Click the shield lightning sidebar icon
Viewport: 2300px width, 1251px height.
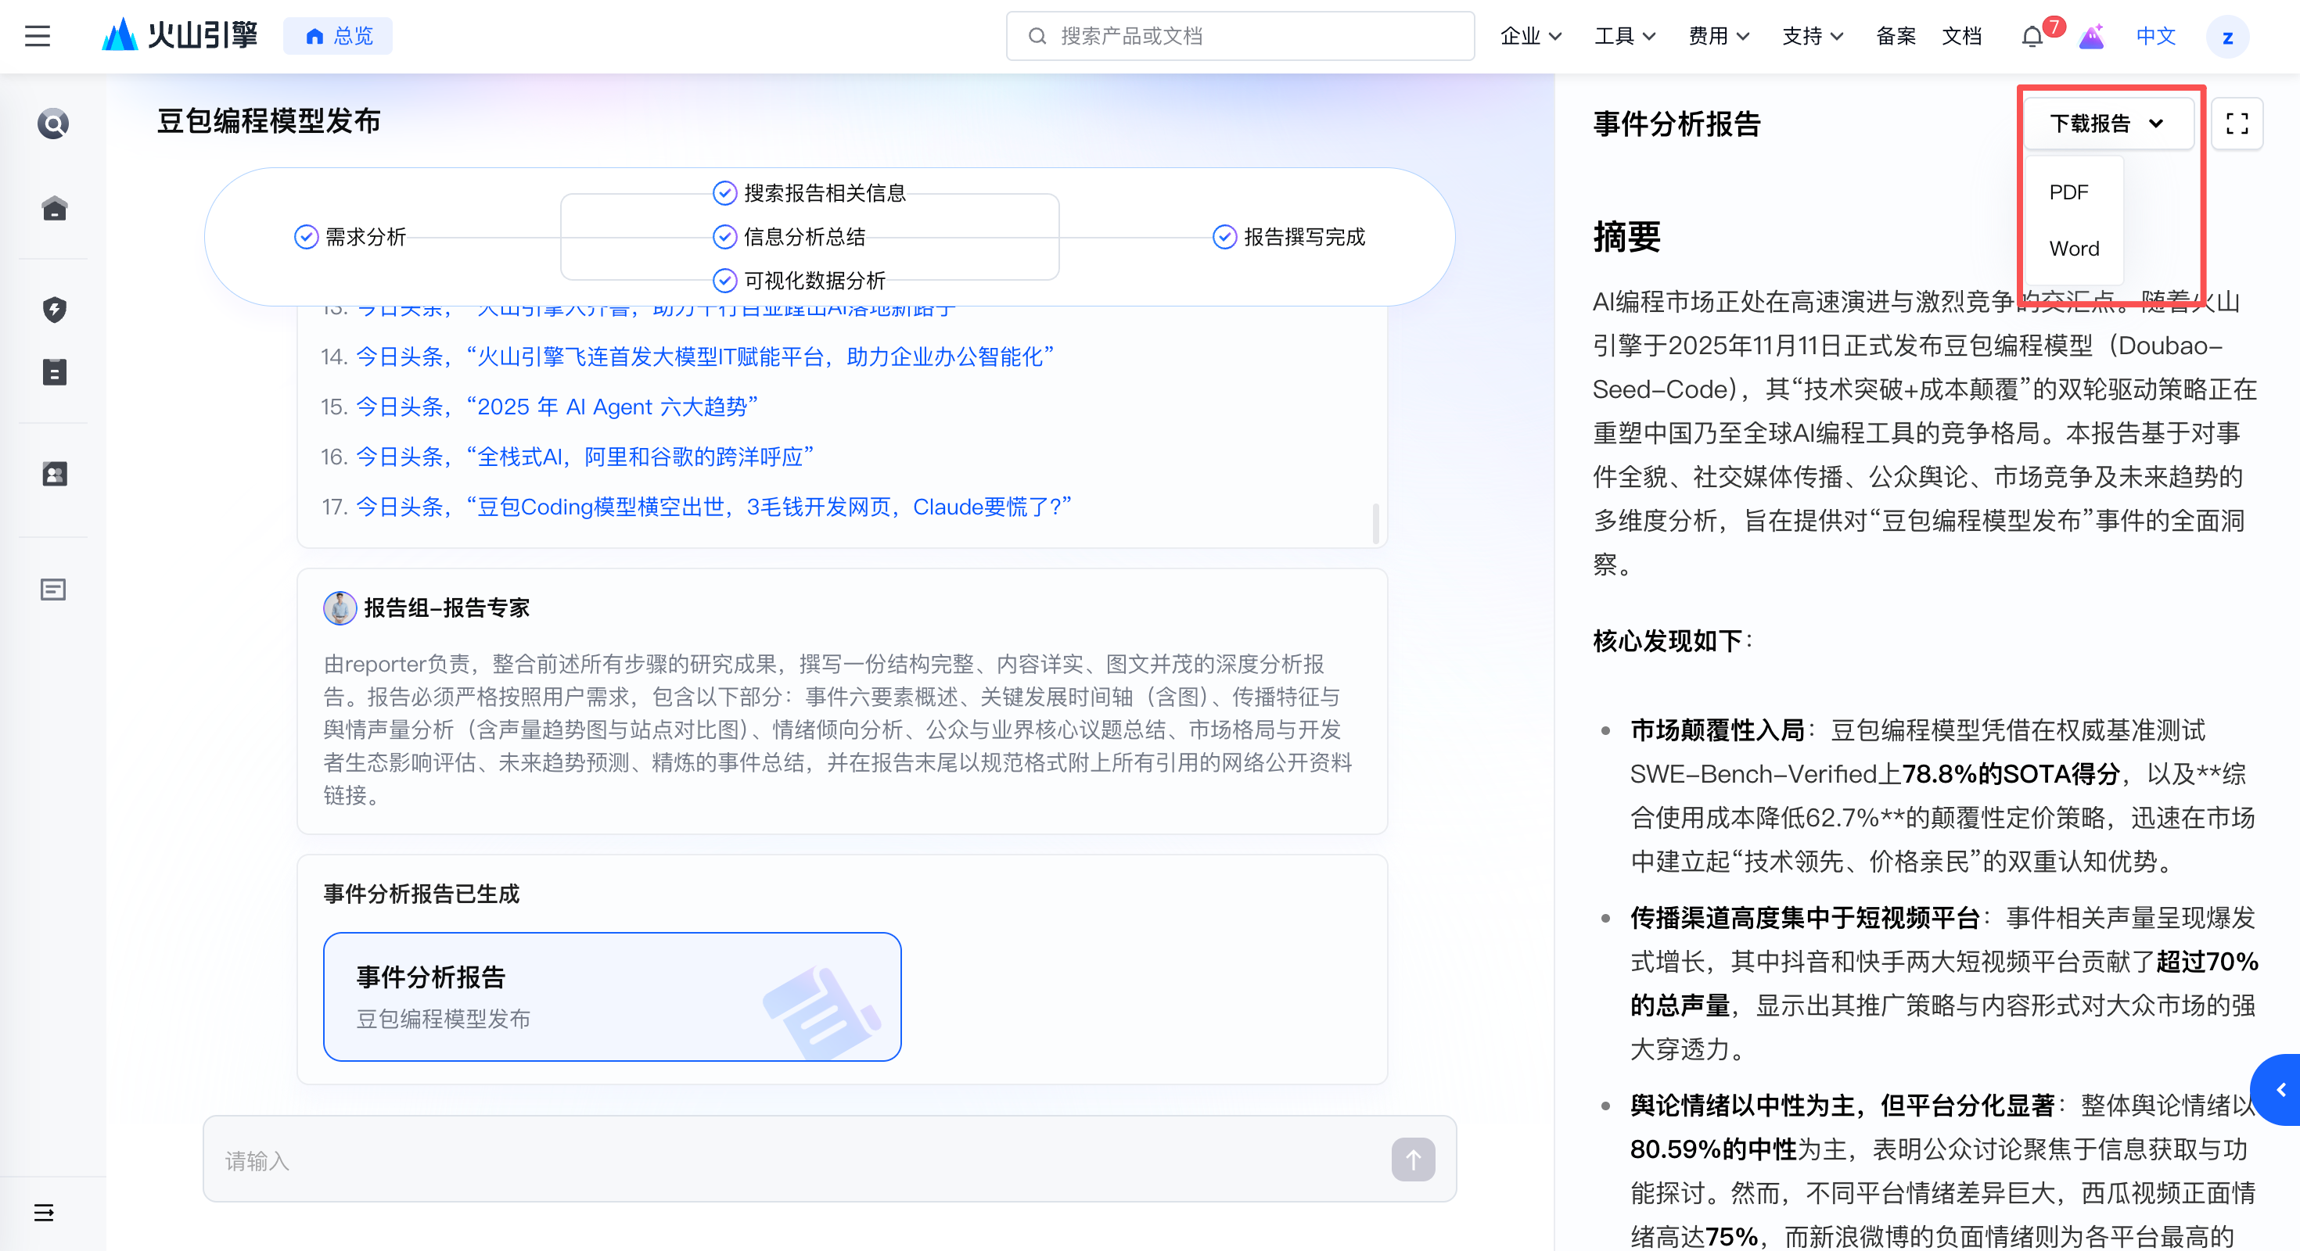coord(53,309)
